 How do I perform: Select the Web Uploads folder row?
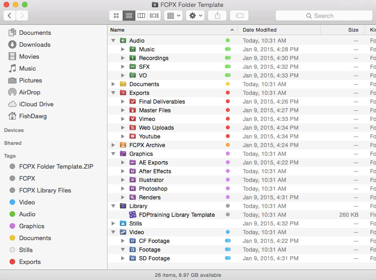tap(242, 128)
